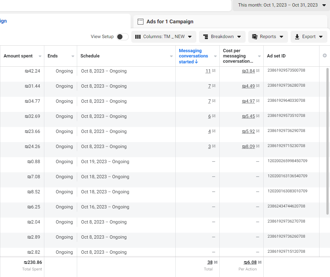Toggle the View Setup switch
Viewport: 330px width, 277px height.
122,37
